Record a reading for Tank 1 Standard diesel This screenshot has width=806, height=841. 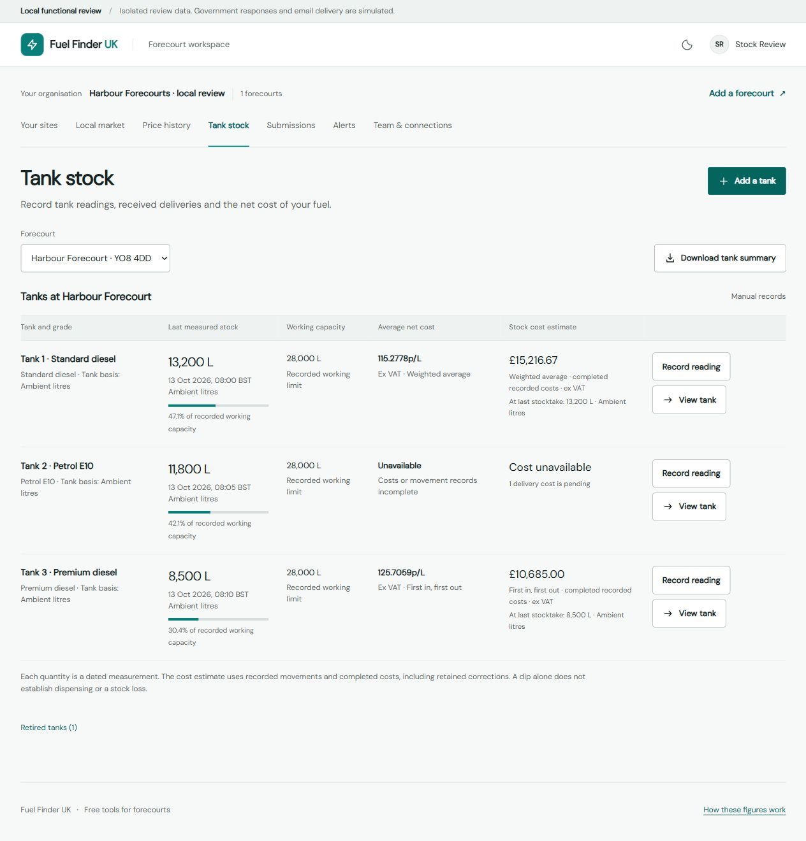691,367
